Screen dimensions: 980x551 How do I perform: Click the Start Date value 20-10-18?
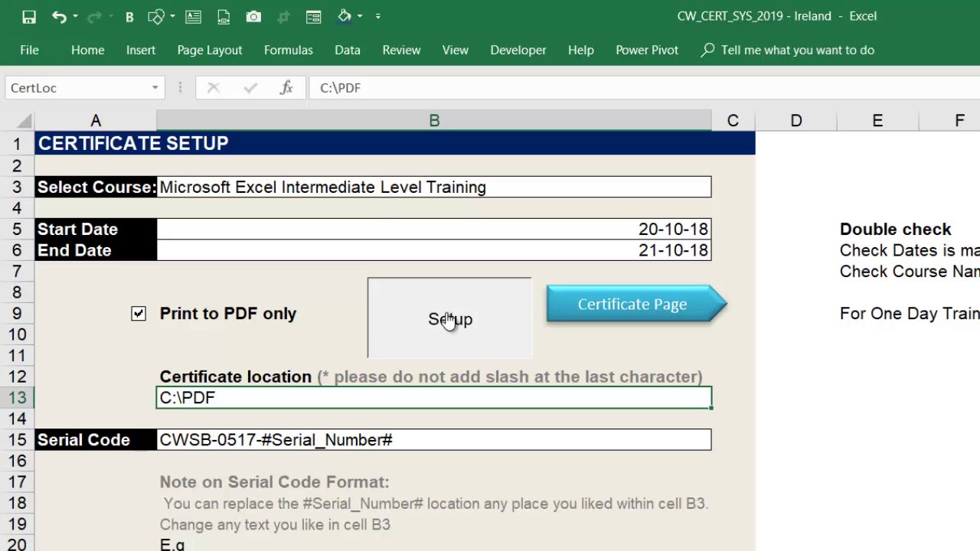pyautogui.click(x=434, y=230)
